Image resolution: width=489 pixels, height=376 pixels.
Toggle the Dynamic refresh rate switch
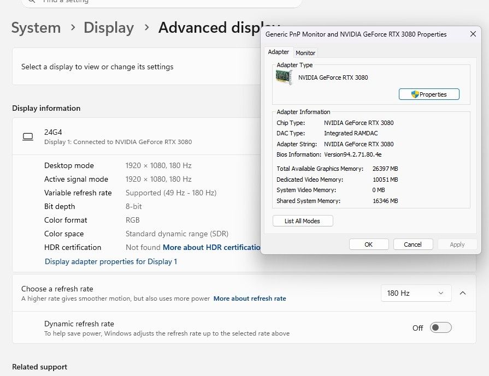[440, 327]
